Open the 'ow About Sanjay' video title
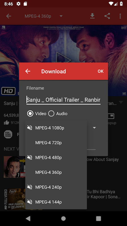The height and width of the screenshot is (226, 127). pos(103,159)
